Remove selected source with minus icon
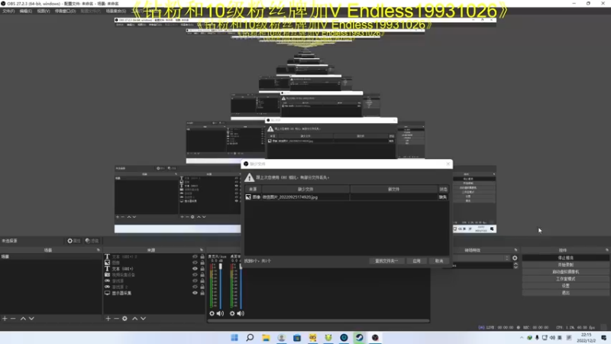This screenshot has height=344, width=611. click(x=116, y=319)
